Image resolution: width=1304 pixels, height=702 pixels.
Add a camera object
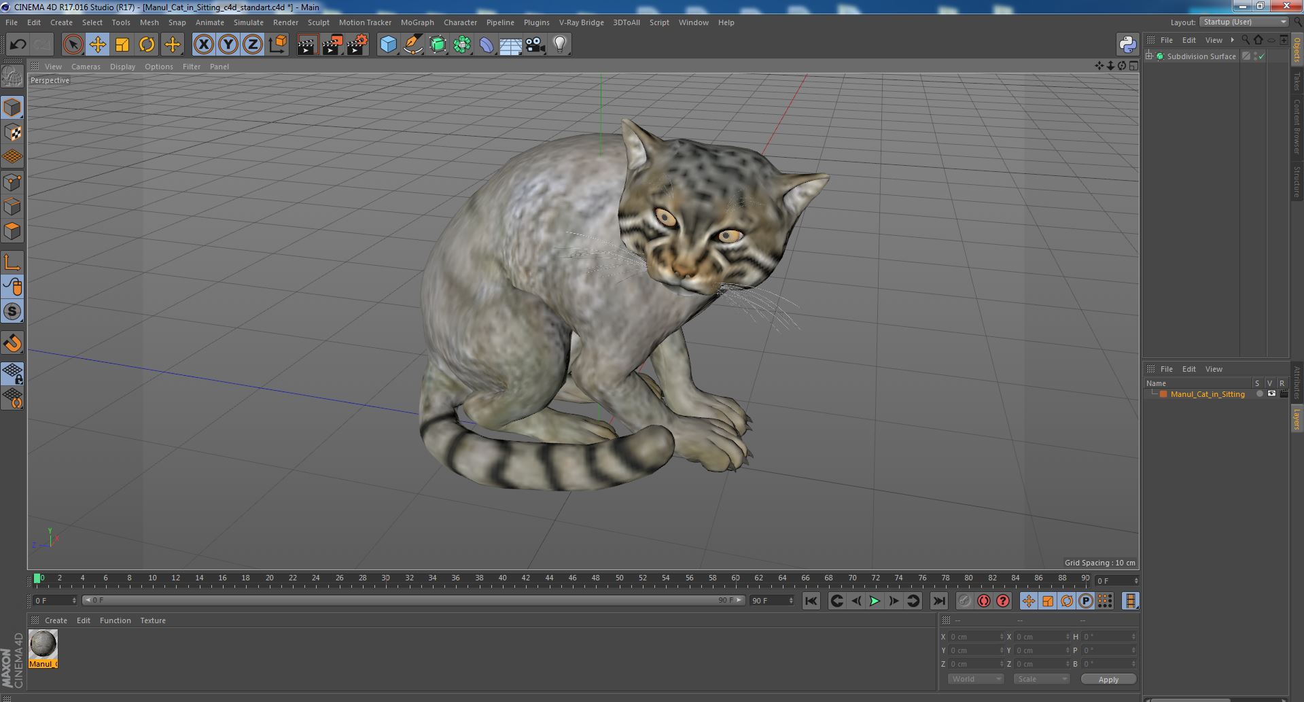pos(535,45)
